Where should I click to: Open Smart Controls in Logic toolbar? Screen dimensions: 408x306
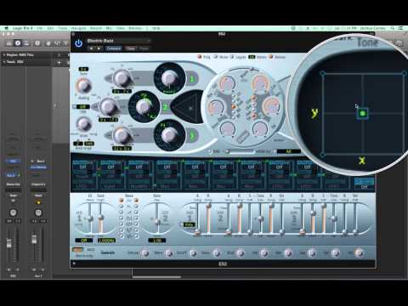[x=48, y=43]
